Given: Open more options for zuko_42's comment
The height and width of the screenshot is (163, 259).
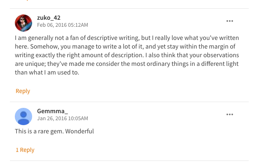Looking at the screenshot, I should pos(230,21).
